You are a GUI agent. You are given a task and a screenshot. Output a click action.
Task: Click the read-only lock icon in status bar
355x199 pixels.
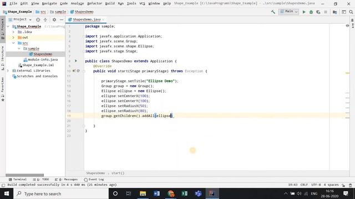[x=343, y=185]
